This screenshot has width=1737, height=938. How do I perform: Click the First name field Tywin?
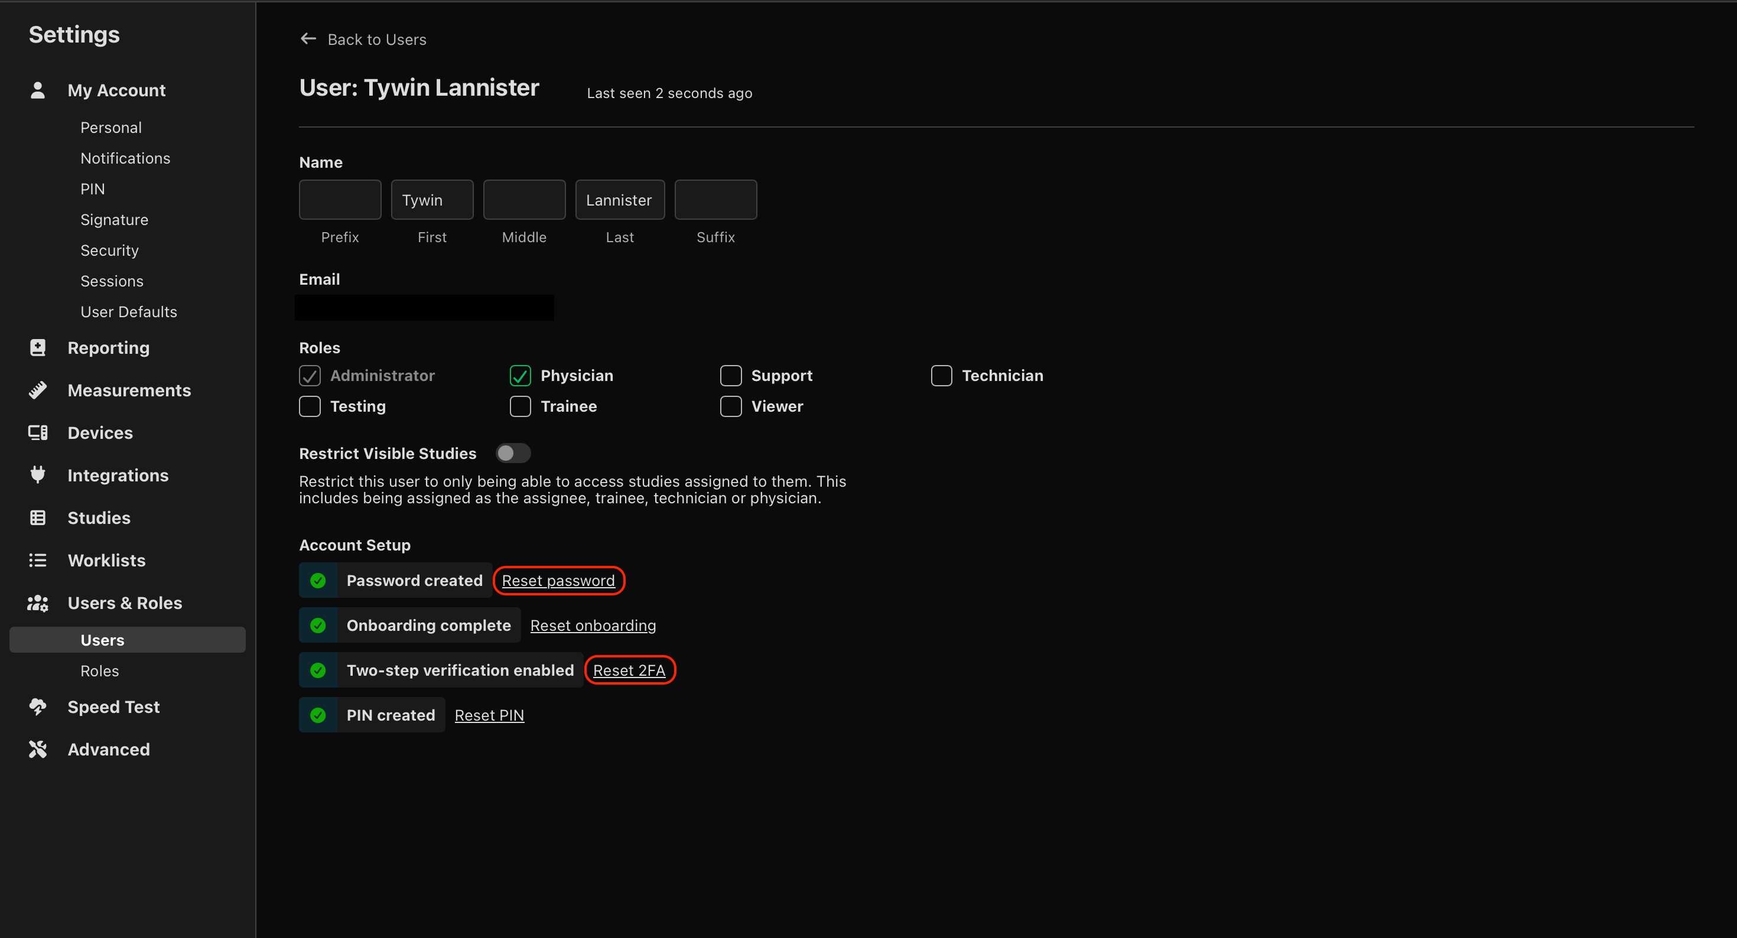432,200
